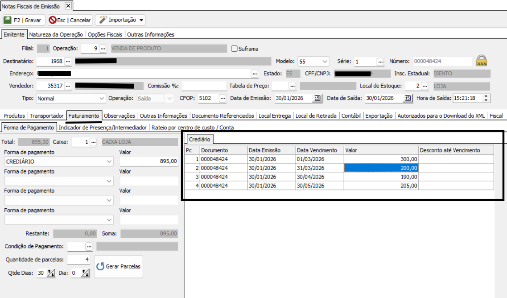507x298 pixels.
Task: Expand the CREDIÁRIO payment method dropdown
Action: [109, 161]
